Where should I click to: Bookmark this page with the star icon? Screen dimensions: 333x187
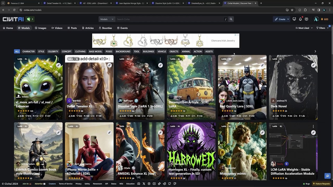pos(292,10)
